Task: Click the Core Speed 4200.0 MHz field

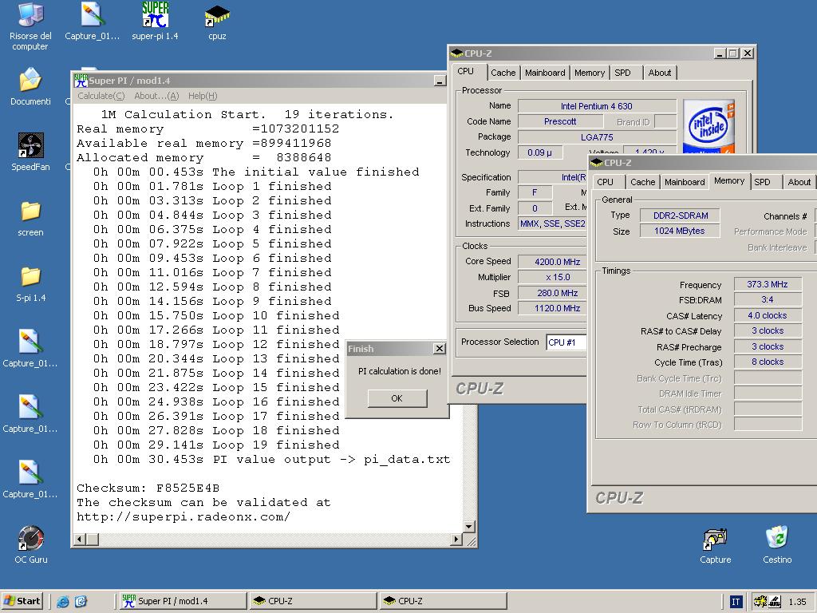Action: coord(552,262)
